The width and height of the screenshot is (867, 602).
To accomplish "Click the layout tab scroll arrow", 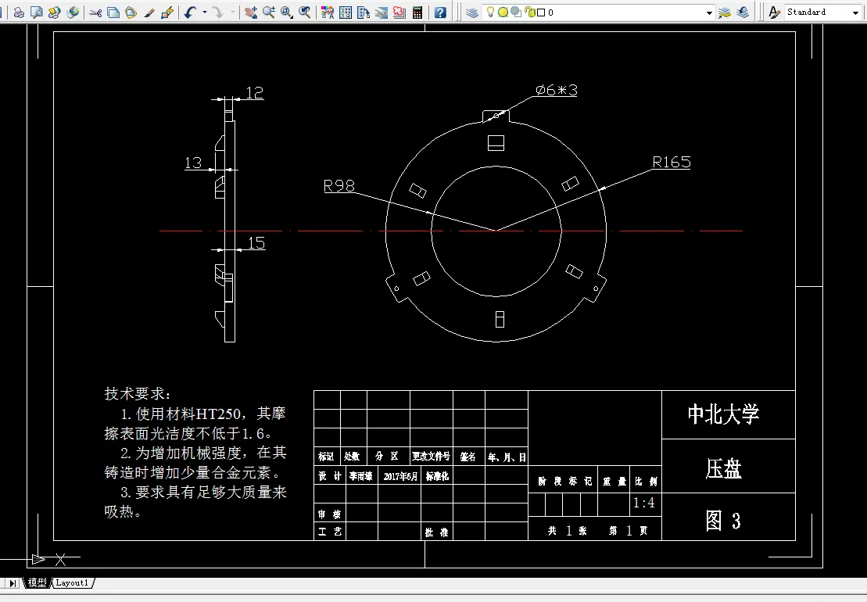I will click(x=13, y=583).
